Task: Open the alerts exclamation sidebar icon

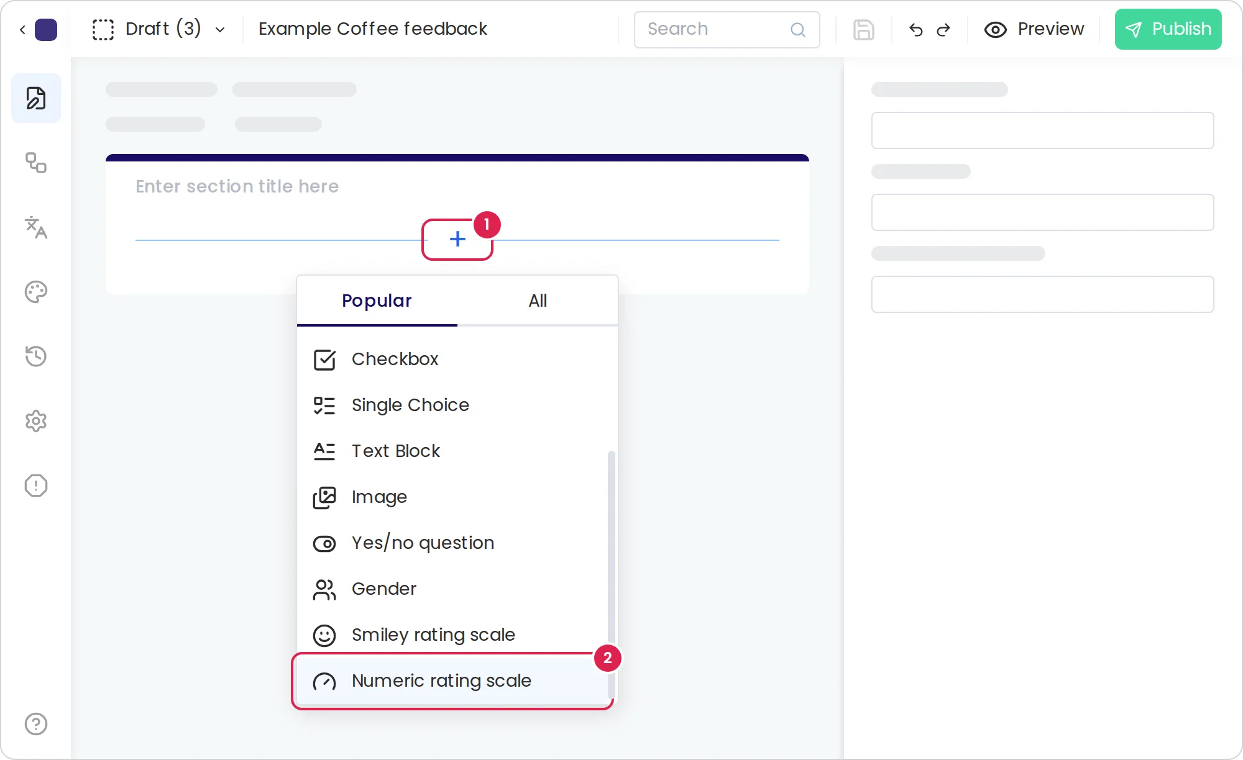Action: pyautogui.click(x=36, y=486)
